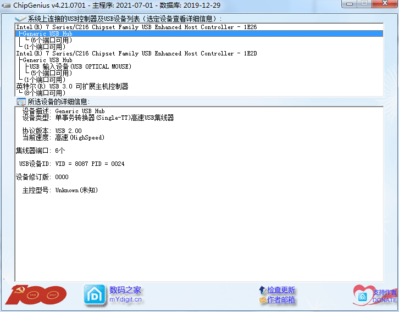Screen dimensions: 399x312
Task: Open the 检查更新 link
Action: click(x=281, y=290)
